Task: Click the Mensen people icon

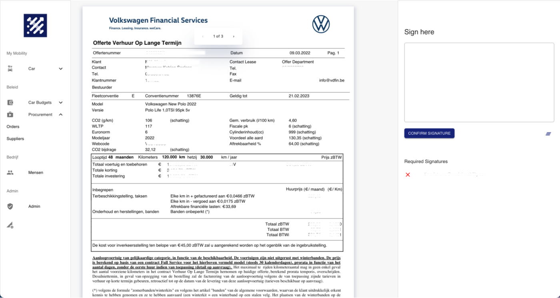Action: 10,173
